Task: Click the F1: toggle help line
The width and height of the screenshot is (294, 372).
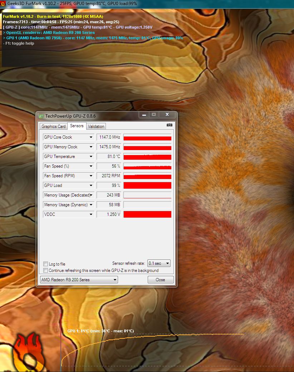Action: [19, 43]
